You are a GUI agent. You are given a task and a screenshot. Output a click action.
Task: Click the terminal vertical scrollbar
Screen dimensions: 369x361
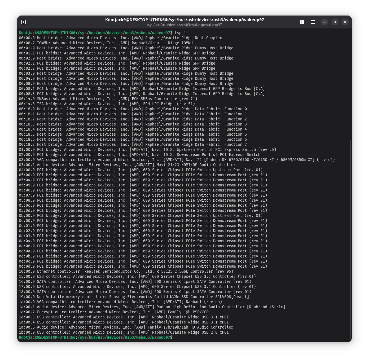tap(350, 239)
